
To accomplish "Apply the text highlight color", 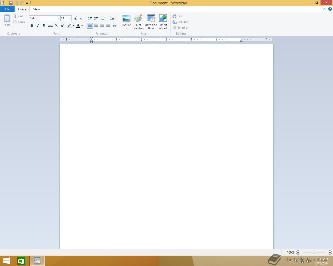I will pos(69,26).
